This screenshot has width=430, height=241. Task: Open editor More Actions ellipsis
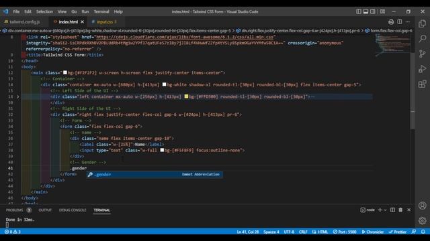(x=408, y=22)
